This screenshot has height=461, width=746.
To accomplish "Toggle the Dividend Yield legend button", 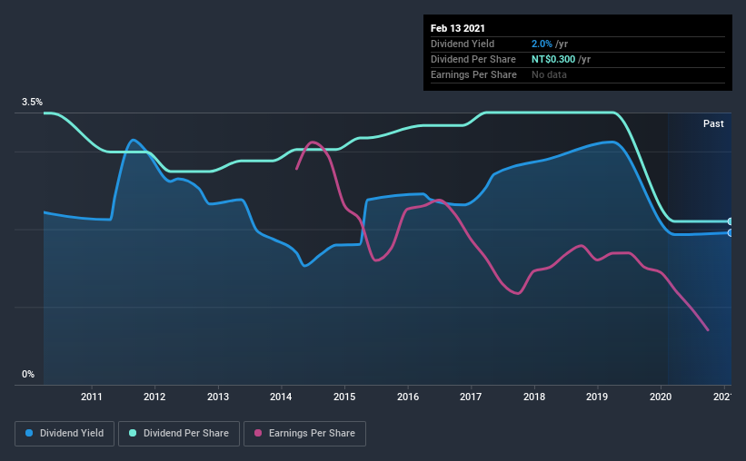I will click(x=65, y=434).
